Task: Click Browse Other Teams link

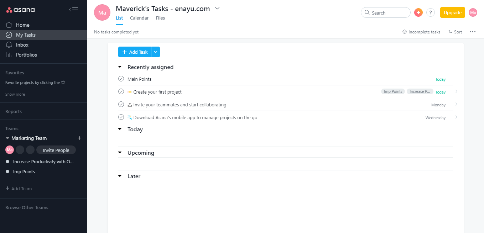Action: (27, 207)
